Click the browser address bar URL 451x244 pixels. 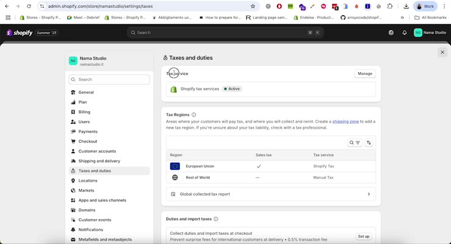(x=100, y=6)
